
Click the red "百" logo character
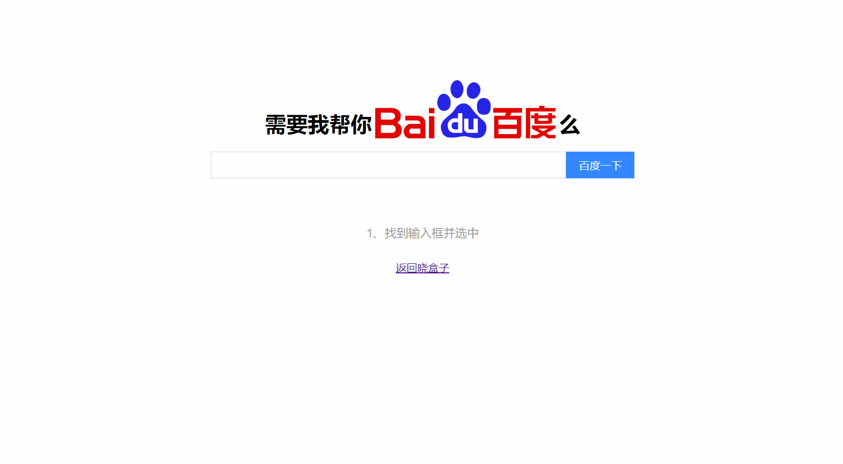click(x=508, y=123)
